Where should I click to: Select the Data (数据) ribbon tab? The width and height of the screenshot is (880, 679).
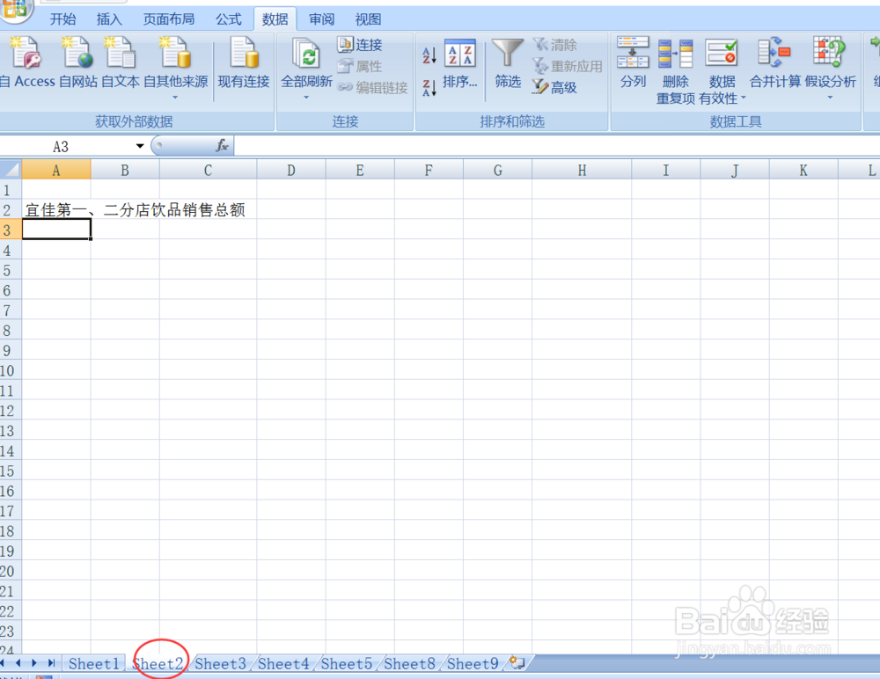coord(275,19)
